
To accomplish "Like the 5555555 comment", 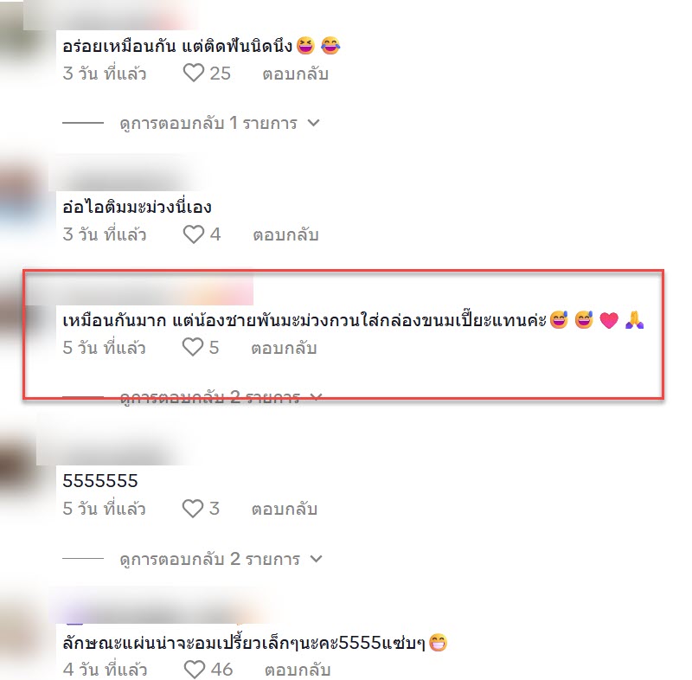I will [192, 509].
